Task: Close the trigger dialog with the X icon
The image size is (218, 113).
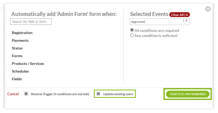Action: coord(208,9)
